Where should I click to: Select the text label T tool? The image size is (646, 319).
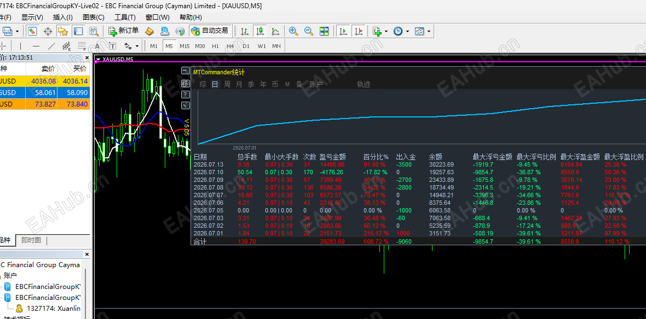click(112, 46)
